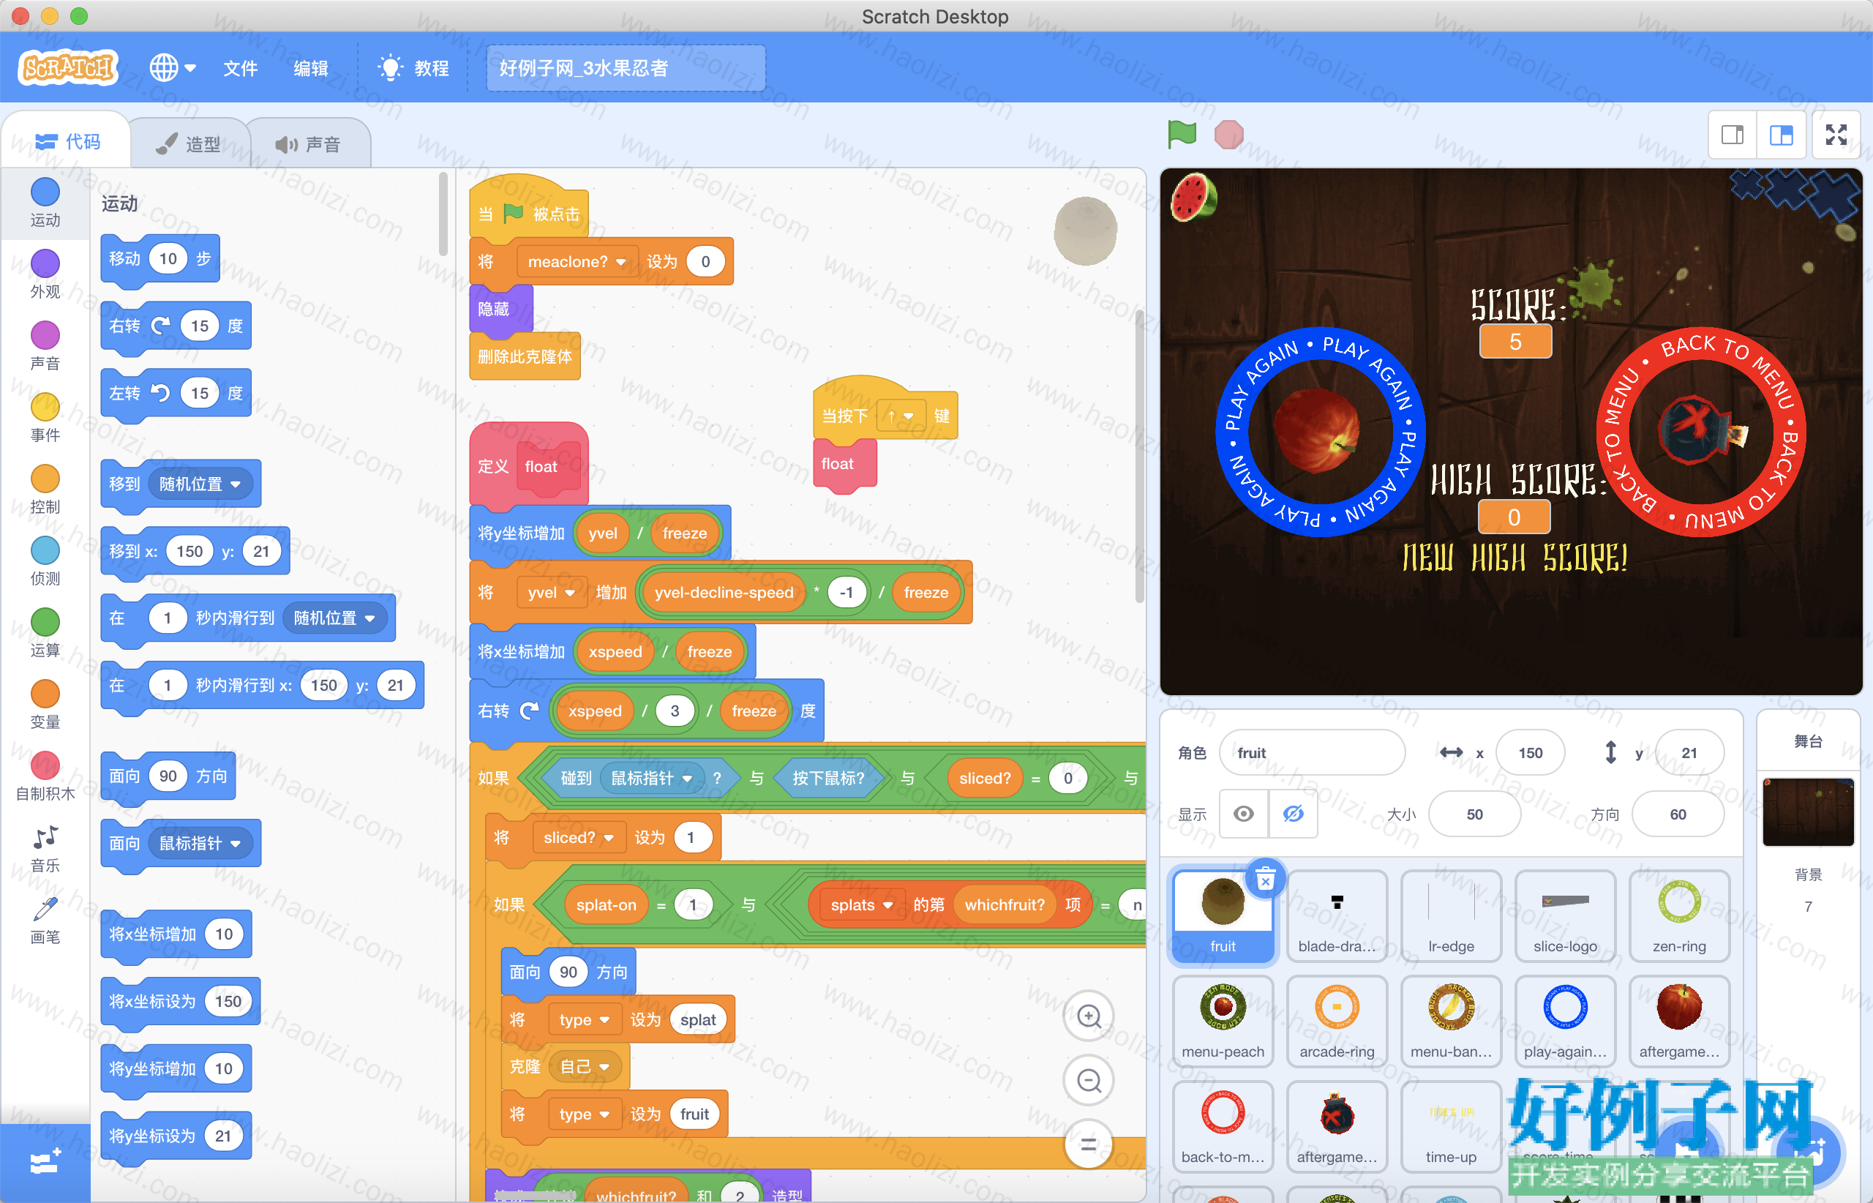Select the stage backdrop thumbnail

click(x=1807, y=812)
